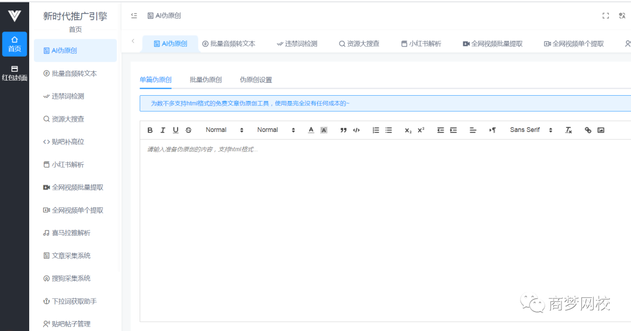The width and height of the screenshot is (631, 331).
Task: Open 文章采集系统 in the left menu
Action: coord(75,255)
